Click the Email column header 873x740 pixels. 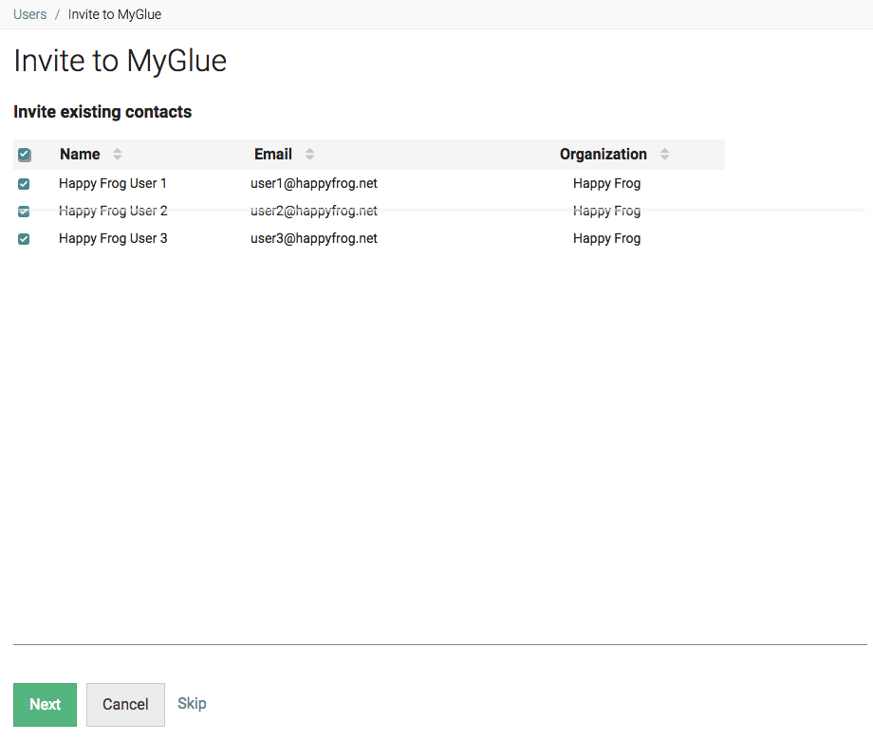(273, 155)
